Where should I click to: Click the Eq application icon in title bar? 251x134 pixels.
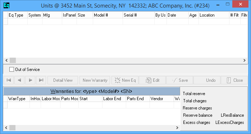6,6
